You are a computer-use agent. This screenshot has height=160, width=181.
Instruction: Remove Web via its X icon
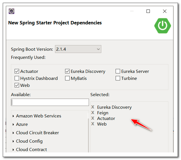pos(93,124)
